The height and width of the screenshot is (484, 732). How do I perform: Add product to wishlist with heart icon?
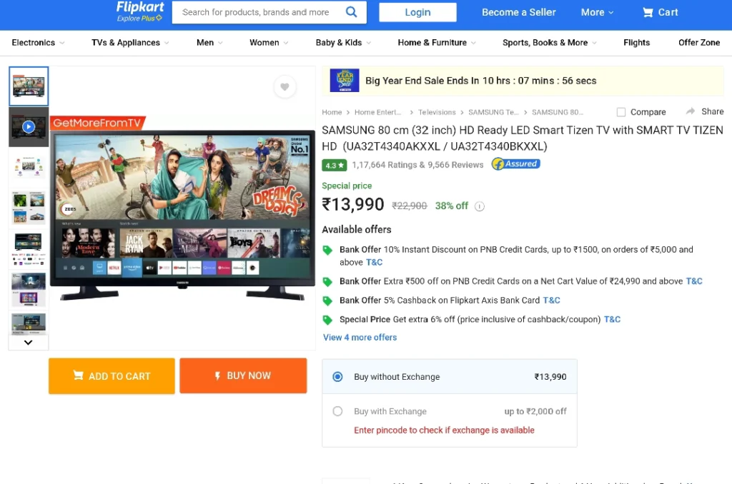pyautogui.click(x=285, y=86)
